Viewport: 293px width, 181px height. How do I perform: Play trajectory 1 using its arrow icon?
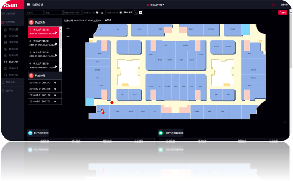56,33
